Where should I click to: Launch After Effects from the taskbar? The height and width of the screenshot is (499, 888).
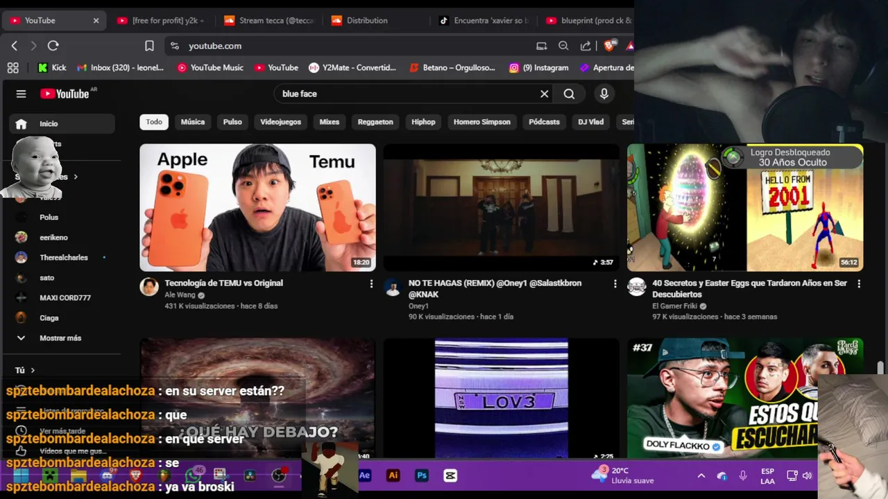coord(365,475)
